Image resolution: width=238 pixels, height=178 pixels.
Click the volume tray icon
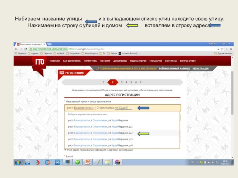pos(212,162)
